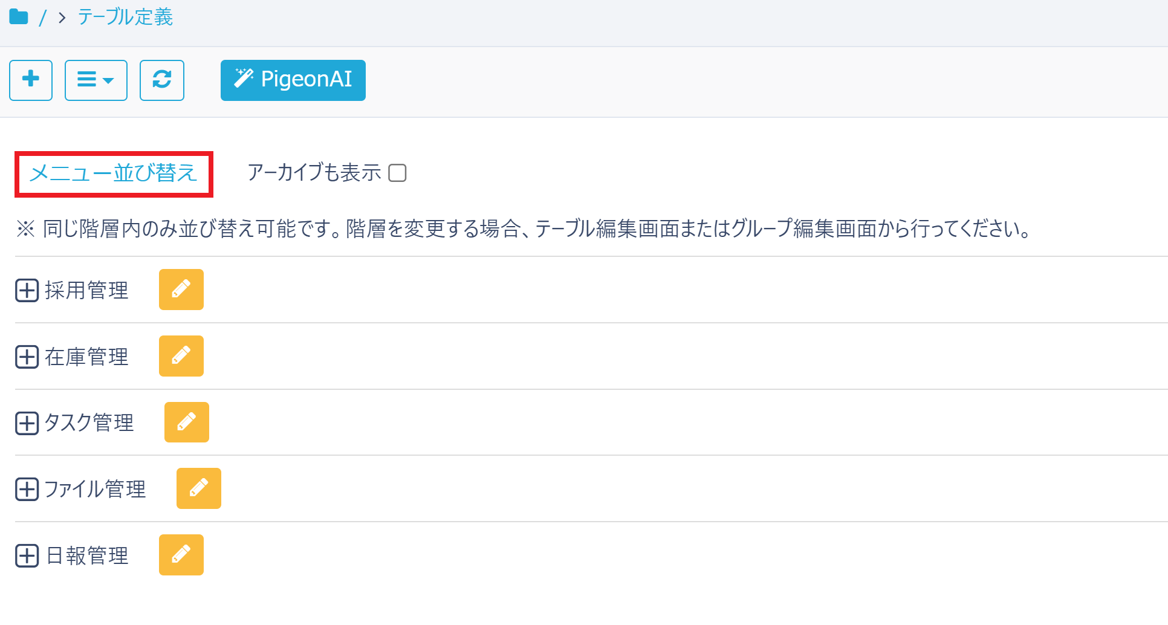1168x625 pixels.
Task: Launch the PigeonAI assistant
Action: [x=293, y=80]
